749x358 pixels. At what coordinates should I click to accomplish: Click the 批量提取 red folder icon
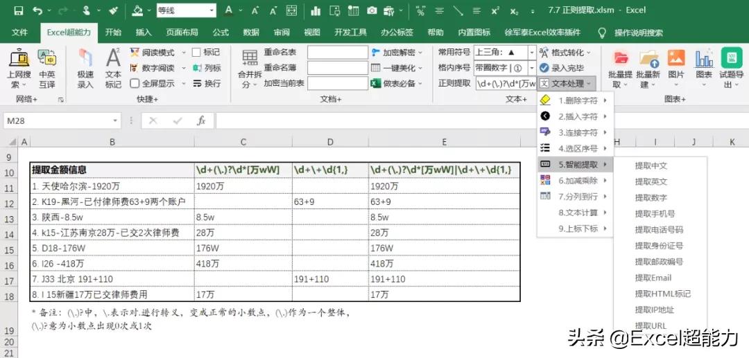point(621,59)
